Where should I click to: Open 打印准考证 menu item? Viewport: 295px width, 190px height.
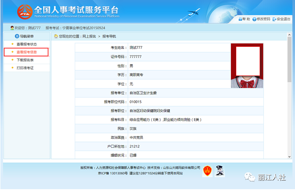(25, 68)
